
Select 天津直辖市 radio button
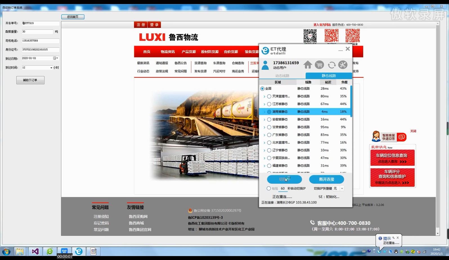[x=269, y=96]
